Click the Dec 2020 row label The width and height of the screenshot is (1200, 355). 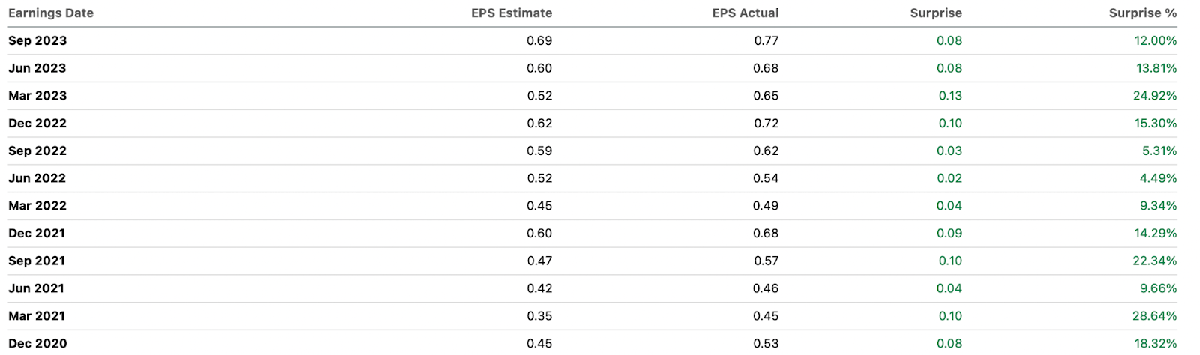point(37,343)
